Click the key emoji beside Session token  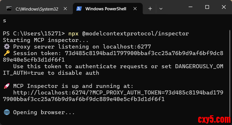7,53
